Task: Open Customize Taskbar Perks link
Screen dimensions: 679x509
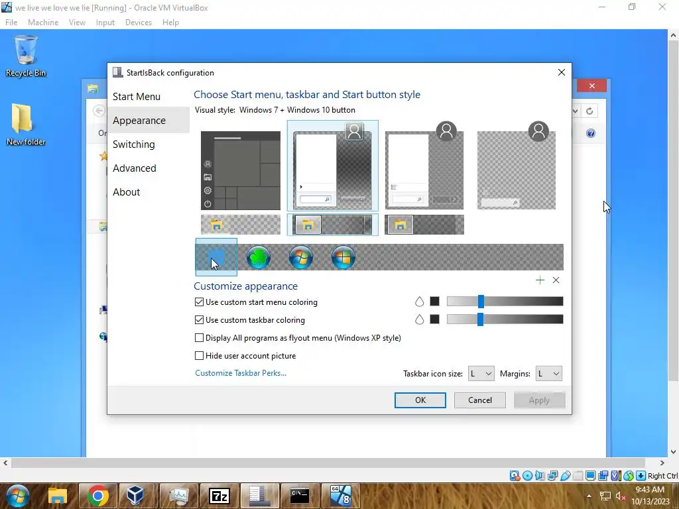Action: coord(241,373)
